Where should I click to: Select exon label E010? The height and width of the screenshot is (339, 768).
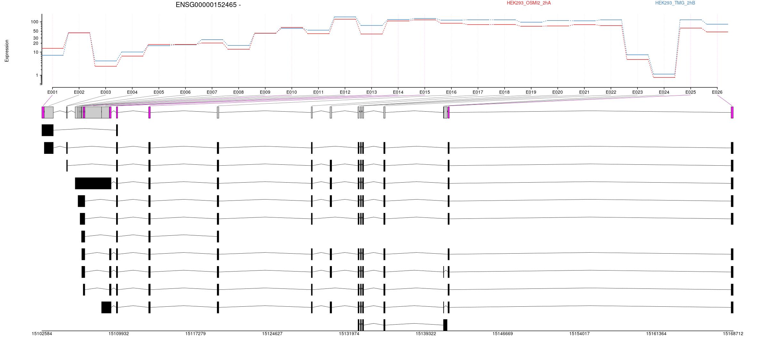click(x=292, y=92)
